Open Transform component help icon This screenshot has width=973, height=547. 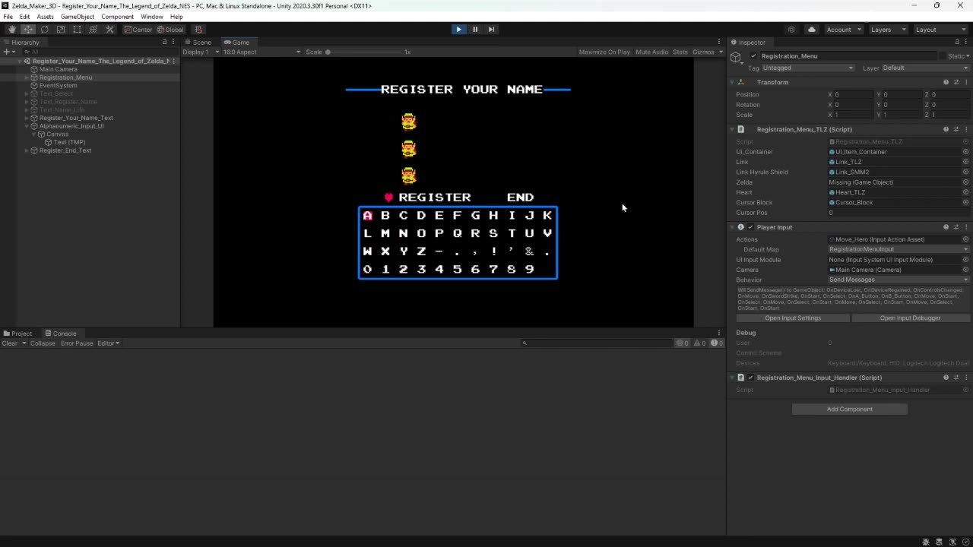point(946,82)
